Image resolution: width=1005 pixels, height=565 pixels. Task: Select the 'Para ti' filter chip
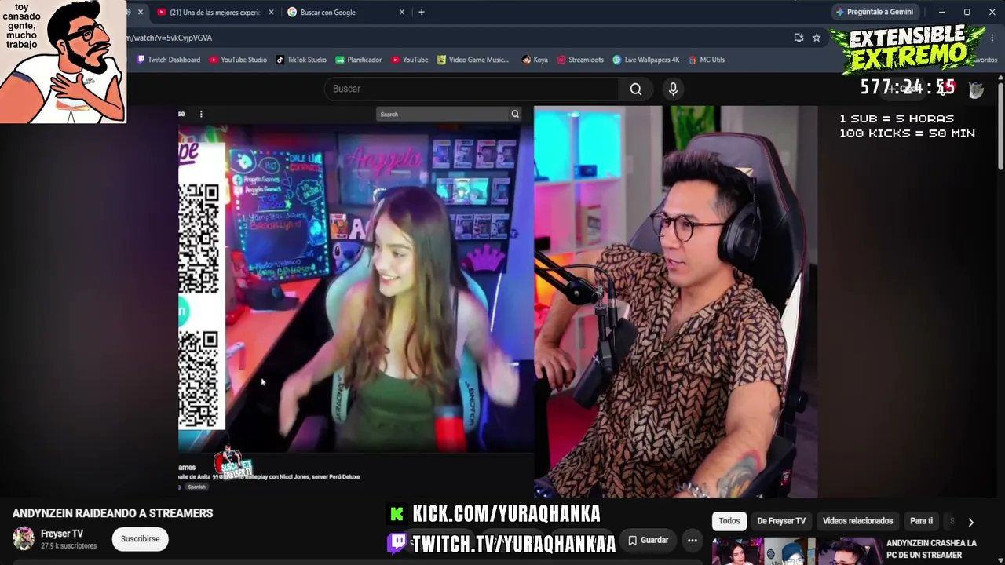921,521
